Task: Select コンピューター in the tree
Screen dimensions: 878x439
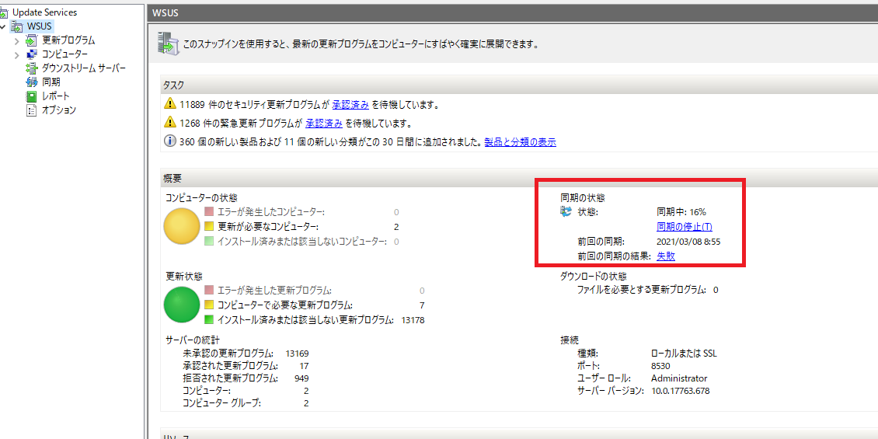Action: [x=65, y=54]
